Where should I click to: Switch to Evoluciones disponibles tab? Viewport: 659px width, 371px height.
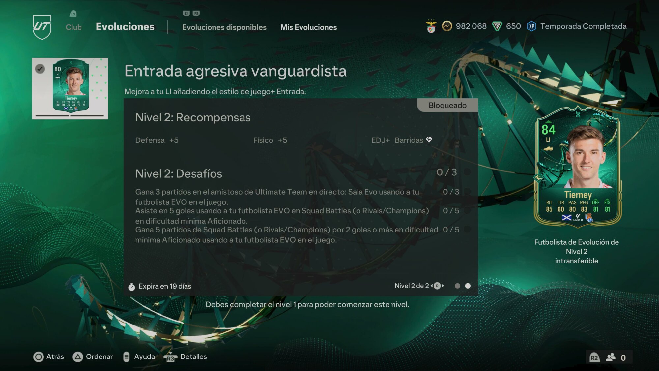224,27
